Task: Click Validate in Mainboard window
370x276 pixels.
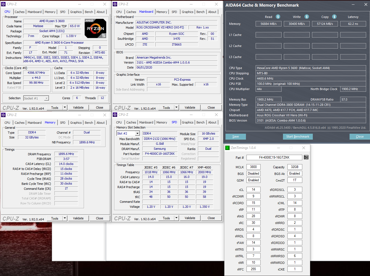Action: (x=190, y=107)
